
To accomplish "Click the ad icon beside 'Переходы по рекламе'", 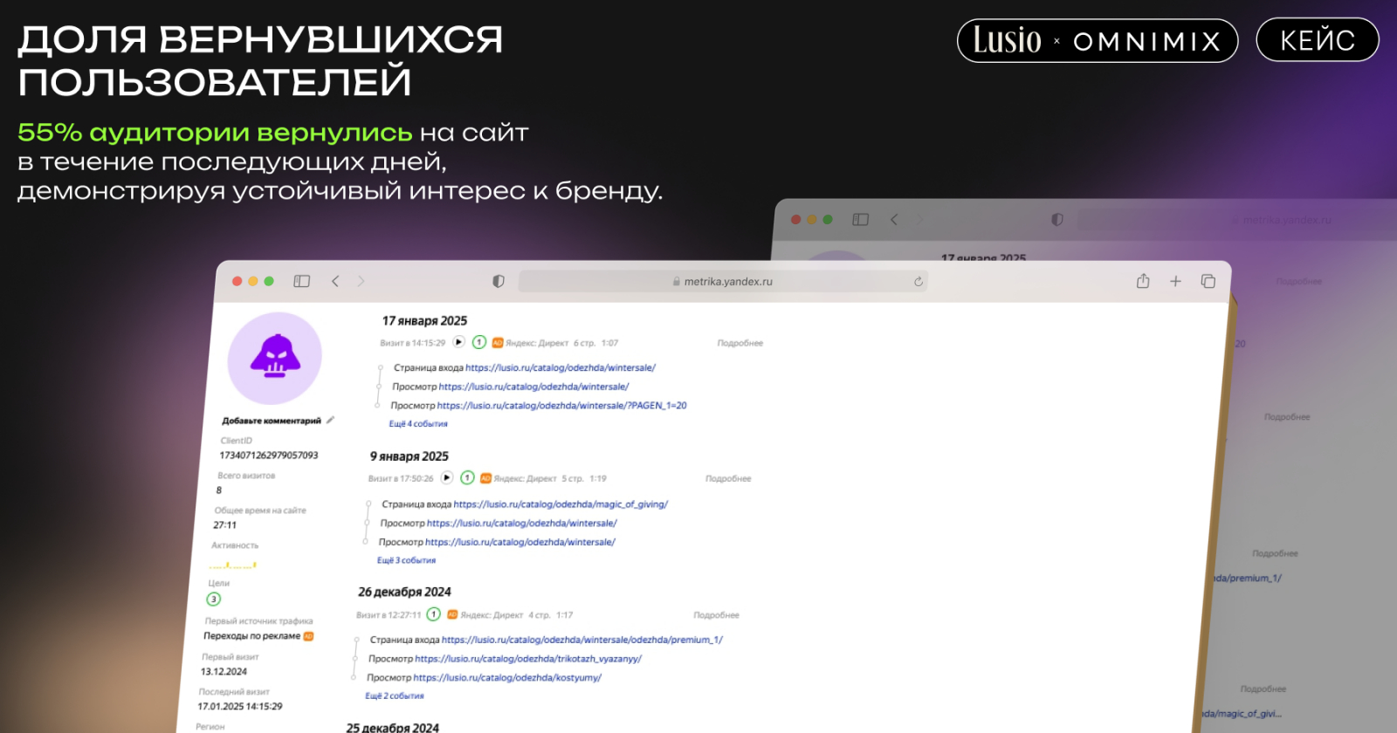I will pyautogui.click(x=308, y=636).
